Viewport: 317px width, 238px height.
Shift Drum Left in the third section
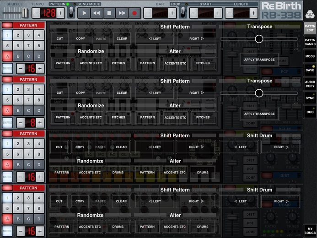click(240, 147)
